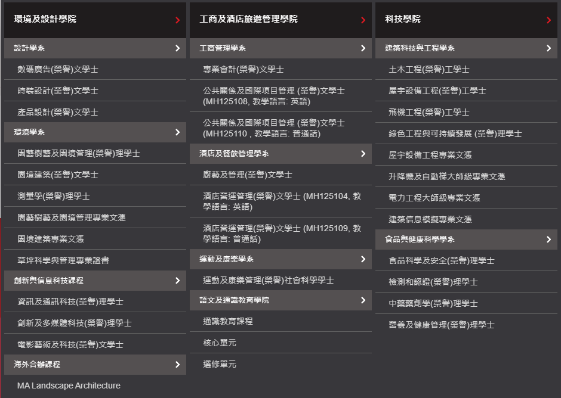Expand 語文及通識教育學院 section arrow
The image size is (561, 398).
click(363, 300)
